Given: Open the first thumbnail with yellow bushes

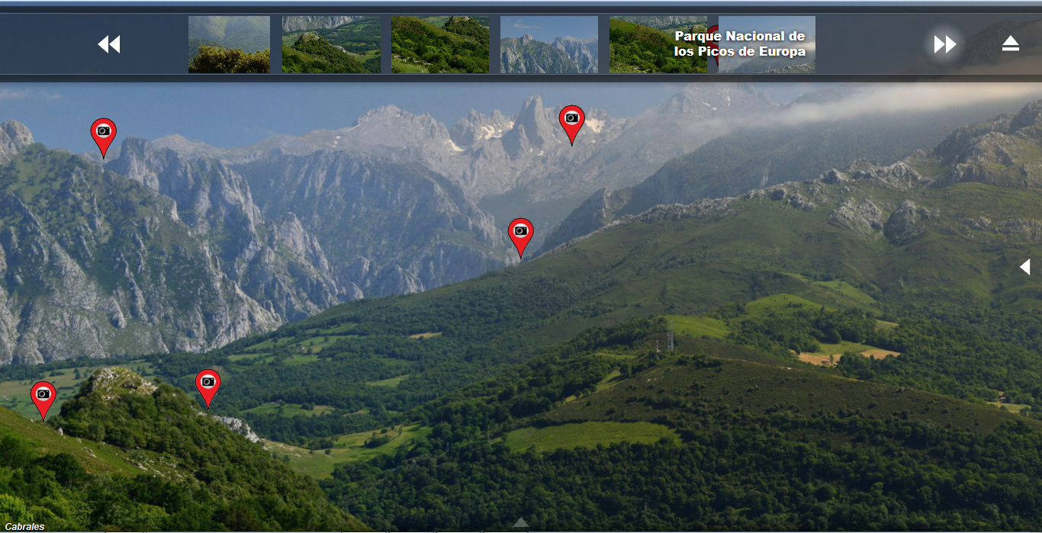Looking at the screenshot, I should (x=229, y=44).
